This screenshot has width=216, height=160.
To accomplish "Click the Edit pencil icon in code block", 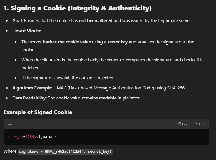I will 196,124.
